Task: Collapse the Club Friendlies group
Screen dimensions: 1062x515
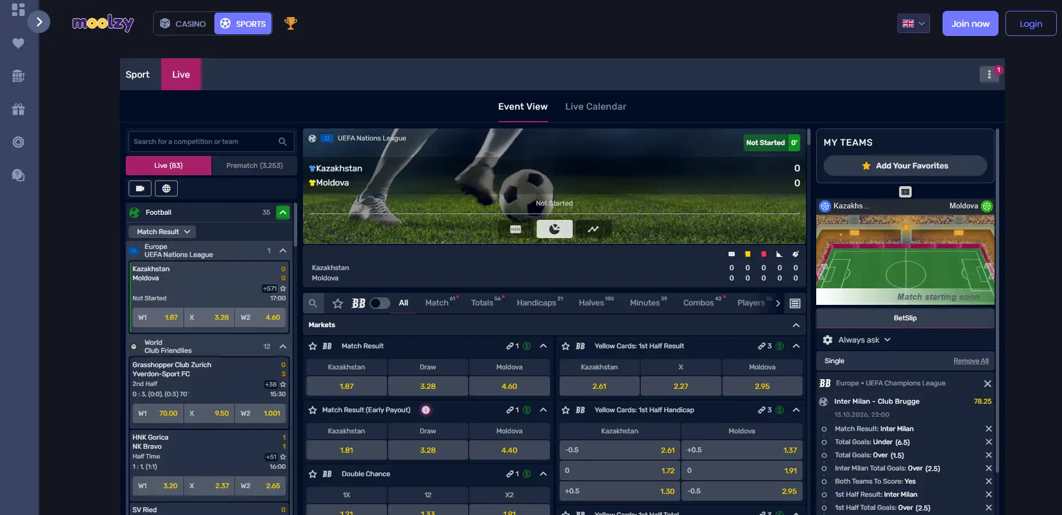Action: pyautogui.click(x=283, y=347)
